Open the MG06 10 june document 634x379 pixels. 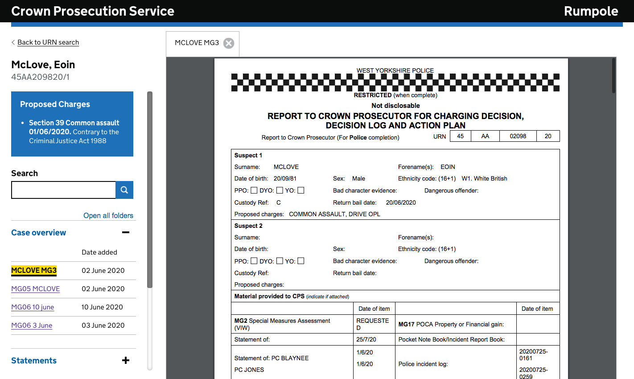(x=33, y=307)
